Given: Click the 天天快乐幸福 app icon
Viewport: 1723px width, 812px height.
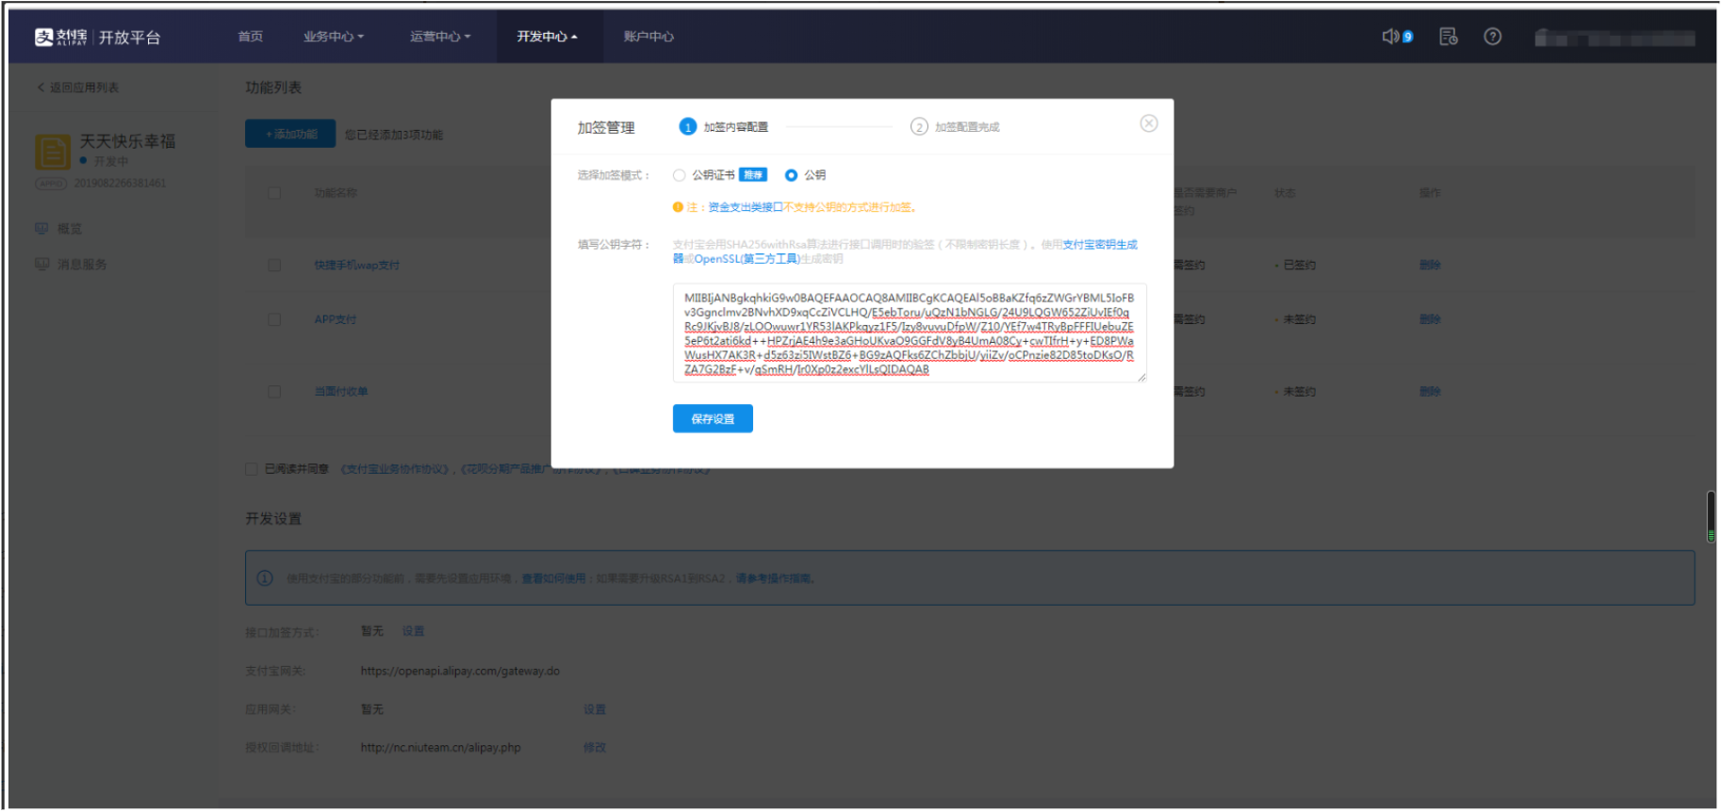Looking at the screenshot, I should click(53, 152).
